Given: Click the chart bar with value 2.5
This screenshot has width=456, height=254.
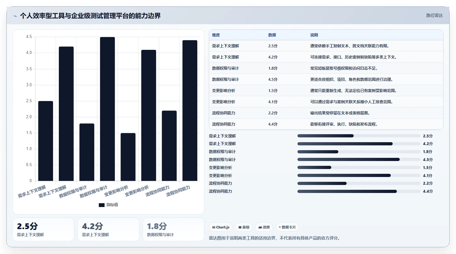Looking at the screenshot, I should click(x=46, y=141).
